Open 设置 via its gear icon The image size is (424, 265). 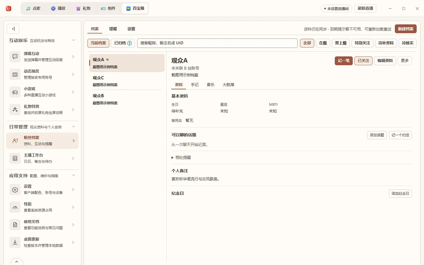coord(15,189)
